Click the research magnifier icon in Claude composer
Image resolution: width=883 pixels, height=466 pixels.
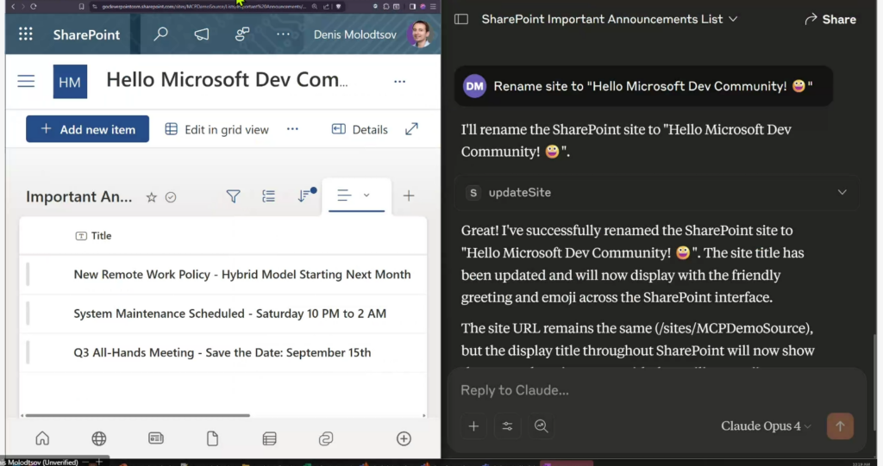[x=542, y=426]
